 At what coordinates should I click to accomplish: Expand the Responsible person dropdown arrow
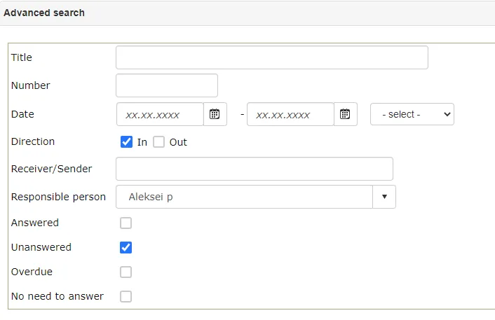(x=384, y=197)
